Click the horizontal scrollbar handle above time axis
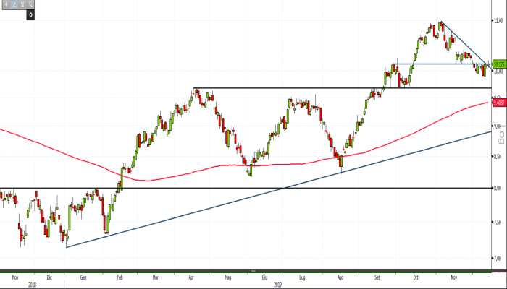The image size is (507, 289). coord(253,270)
